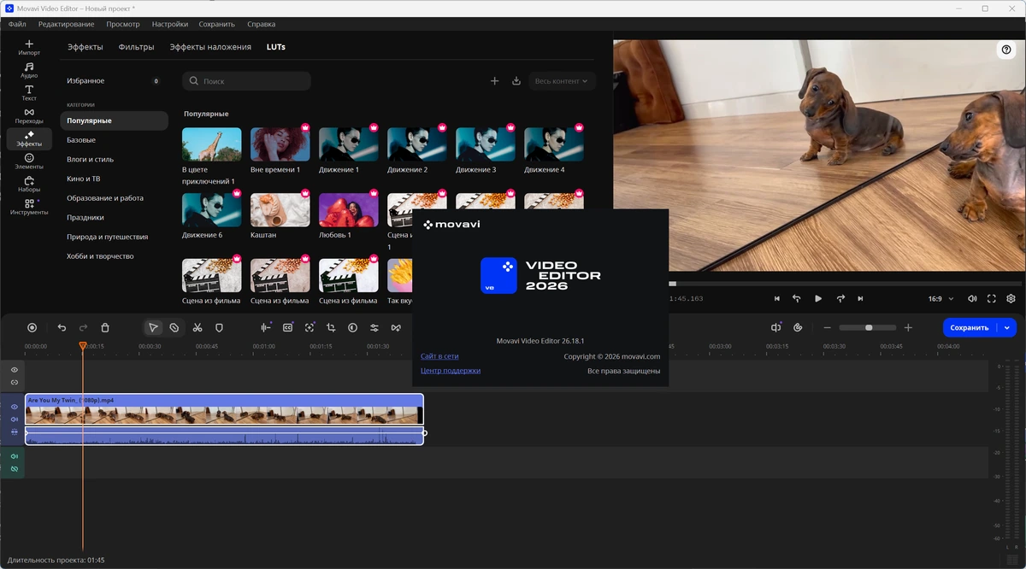Screen dimensions: 1026x569
Task: Jump to the previous clip in the preview
Action: tap(776, 298)
